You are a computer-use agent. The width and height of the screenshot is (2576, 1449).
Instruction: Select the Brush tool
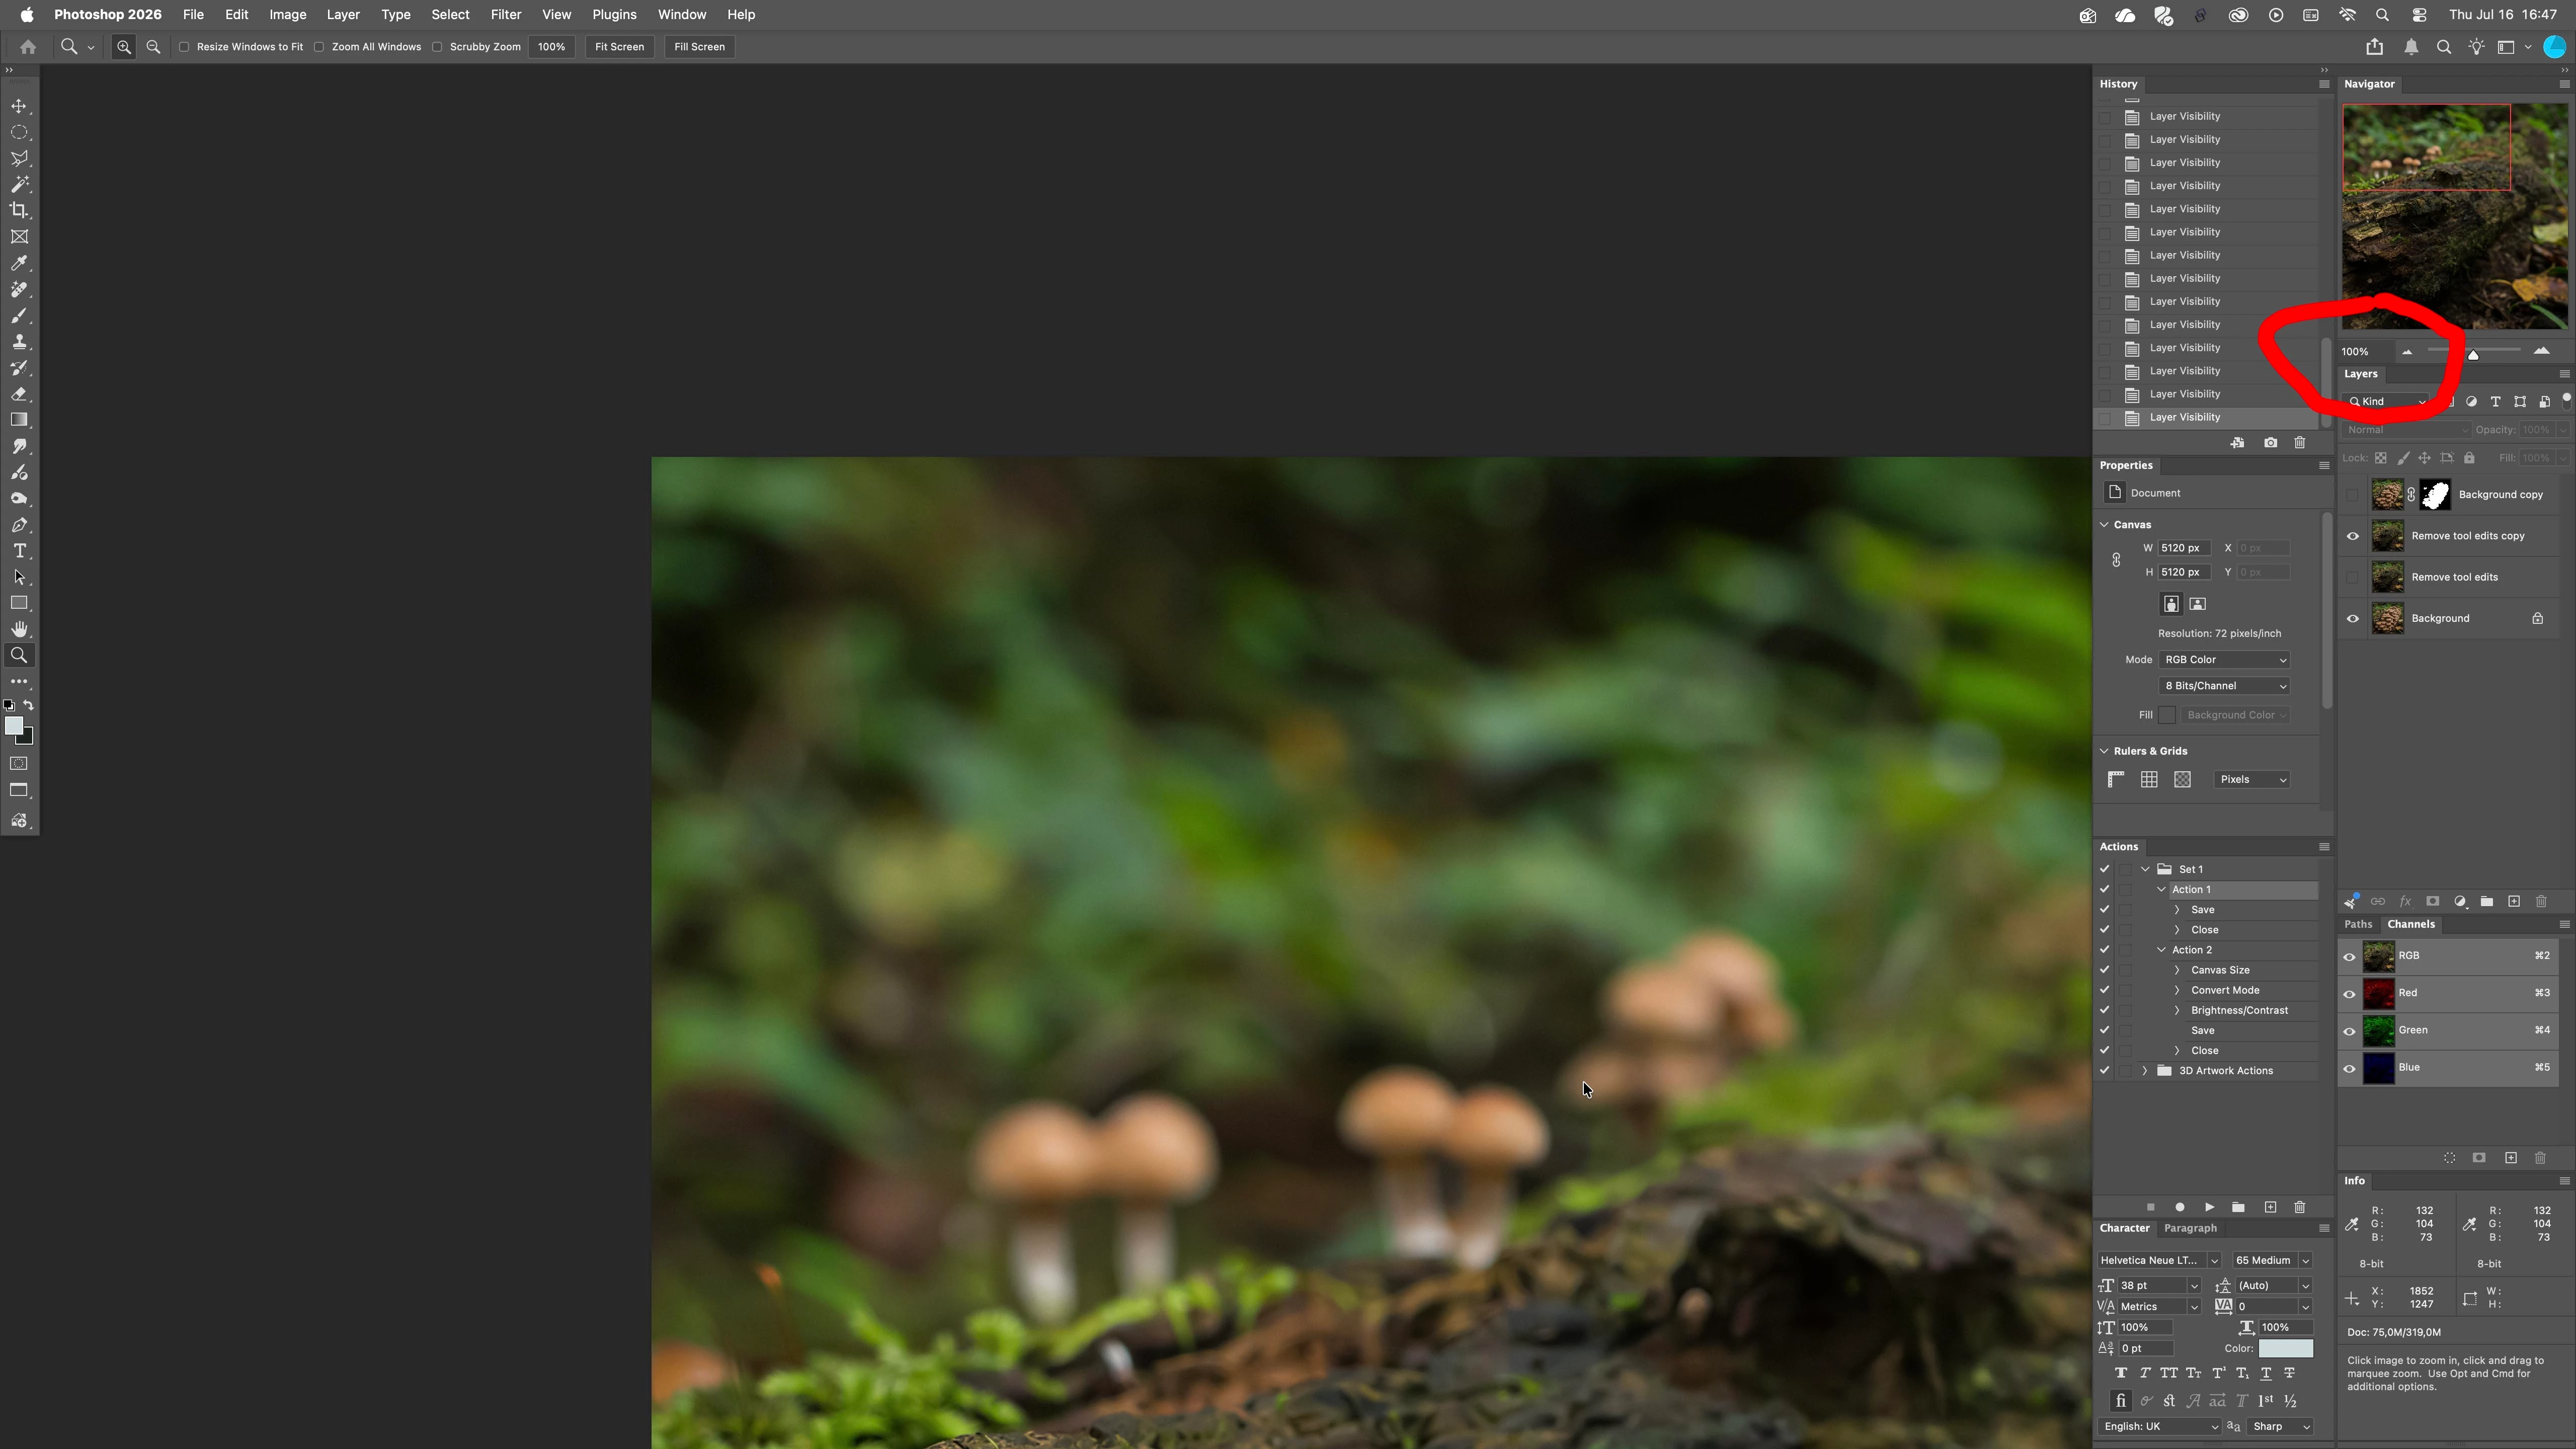click(19, 315)
